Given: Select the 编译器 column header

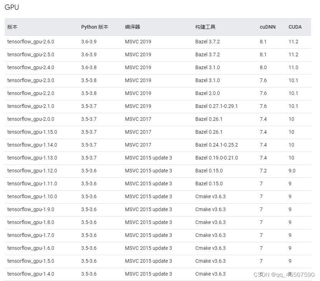Looking at the screenshot, I should pos(132,27).
